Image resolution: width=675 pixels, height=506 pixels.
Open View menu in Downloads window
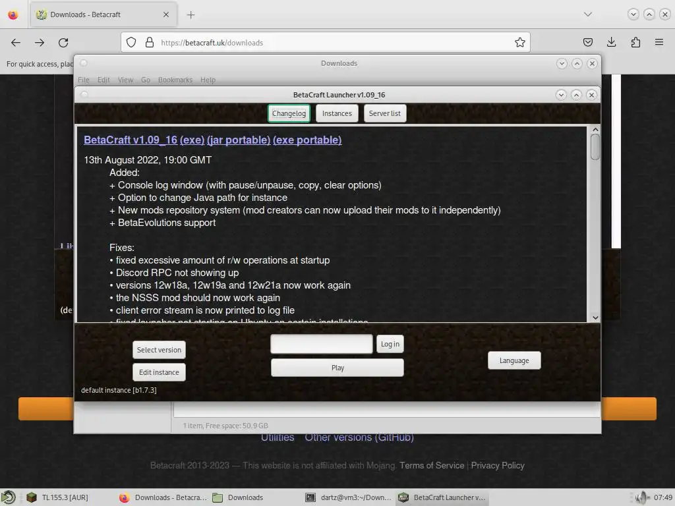125,80
